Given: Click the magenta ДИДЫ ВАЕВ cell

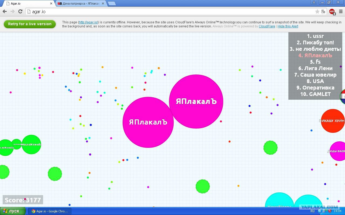Looking at the screenshot, I should tap(338, 151).
